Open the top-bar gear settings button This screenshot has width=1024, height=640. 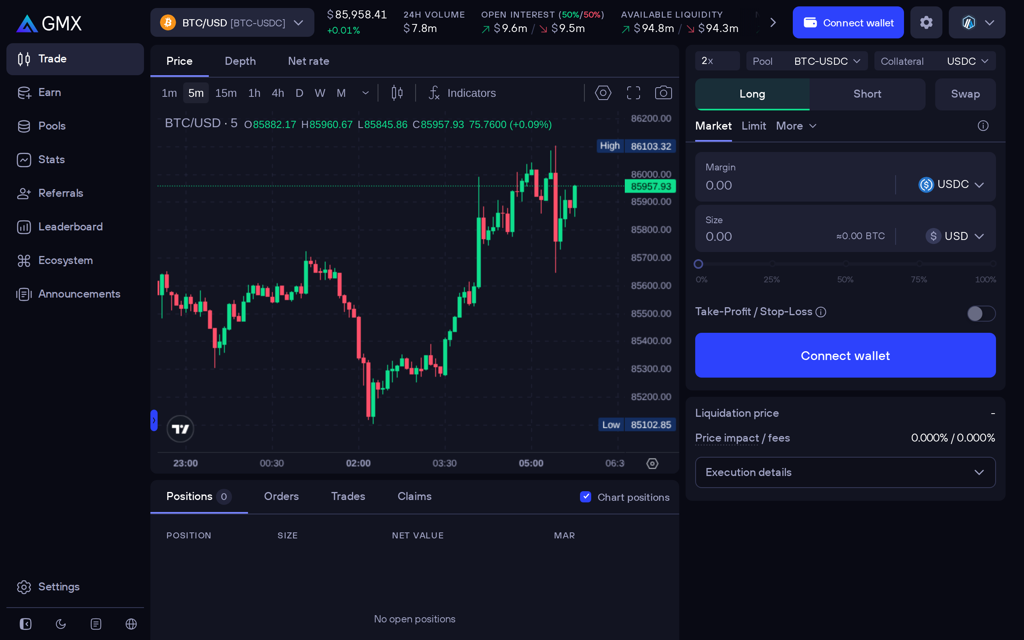(x=926, y=22)
